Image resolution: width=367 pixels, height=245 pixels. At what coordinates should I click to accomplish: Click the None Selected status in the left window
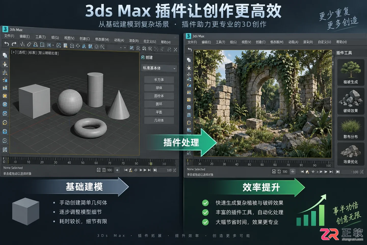13,168
